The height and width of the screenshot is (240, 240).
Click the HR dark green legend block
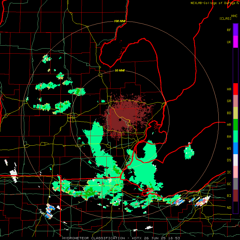[x=235, y=125]
